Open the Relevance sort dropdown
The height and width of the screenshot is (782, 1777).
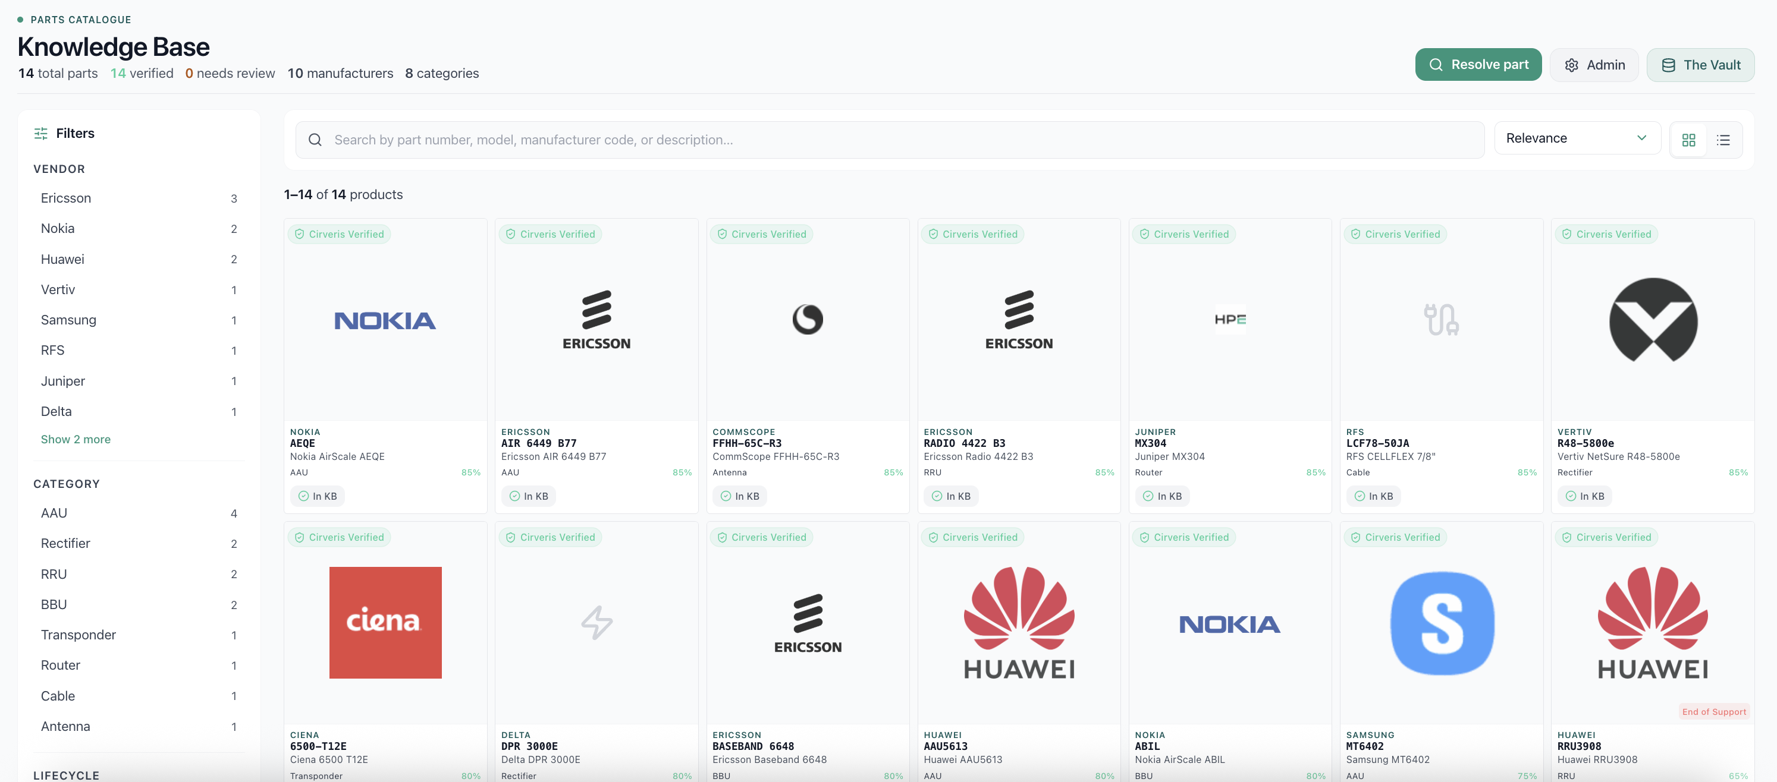(x=1577, y=138)
